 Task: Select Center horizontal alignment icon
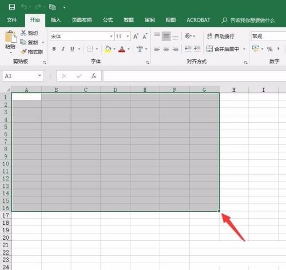[166, 49]
